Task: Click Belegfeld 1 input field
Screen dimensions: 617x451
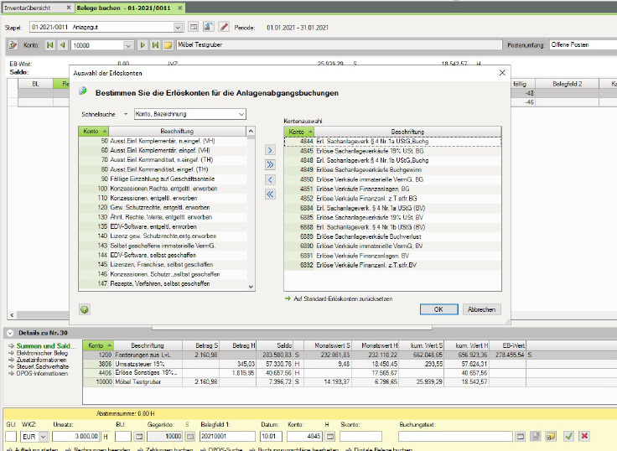Action: click(x=227, y=437)
